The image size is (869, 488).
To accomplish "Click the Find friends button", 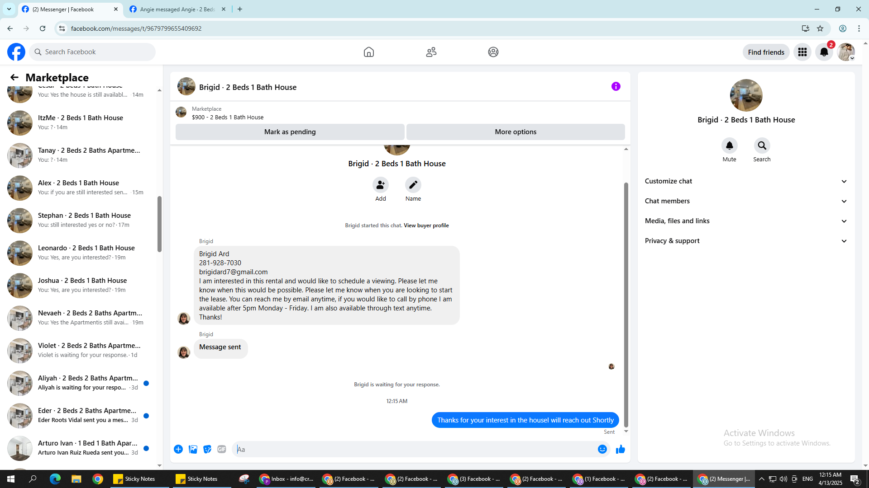I will (766, 52).
